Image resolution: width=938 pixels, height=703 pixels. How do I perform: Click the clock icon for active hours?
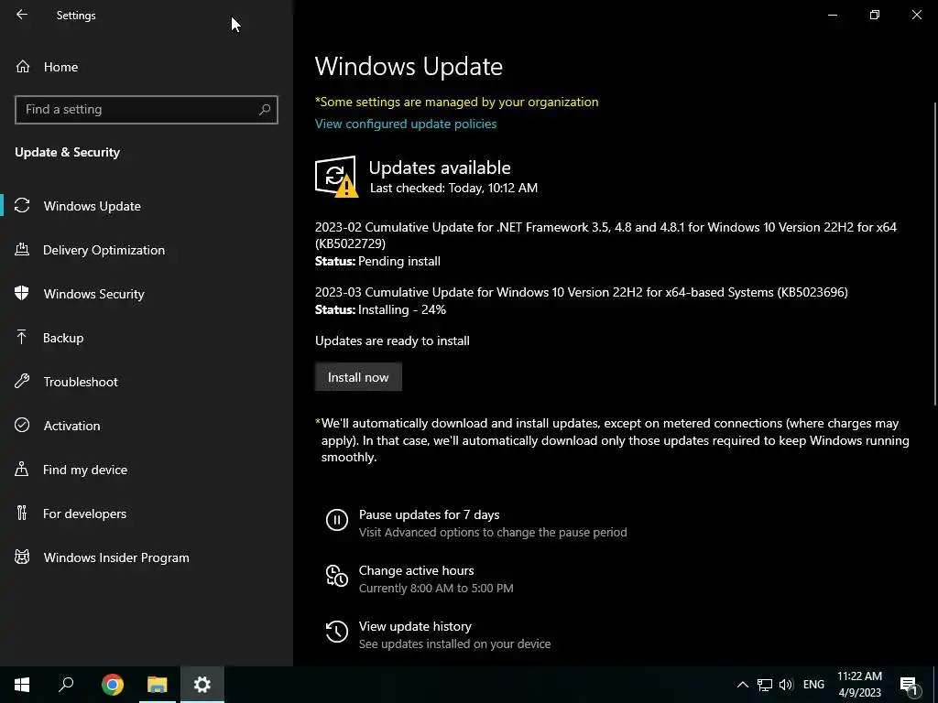click(337, 576)
